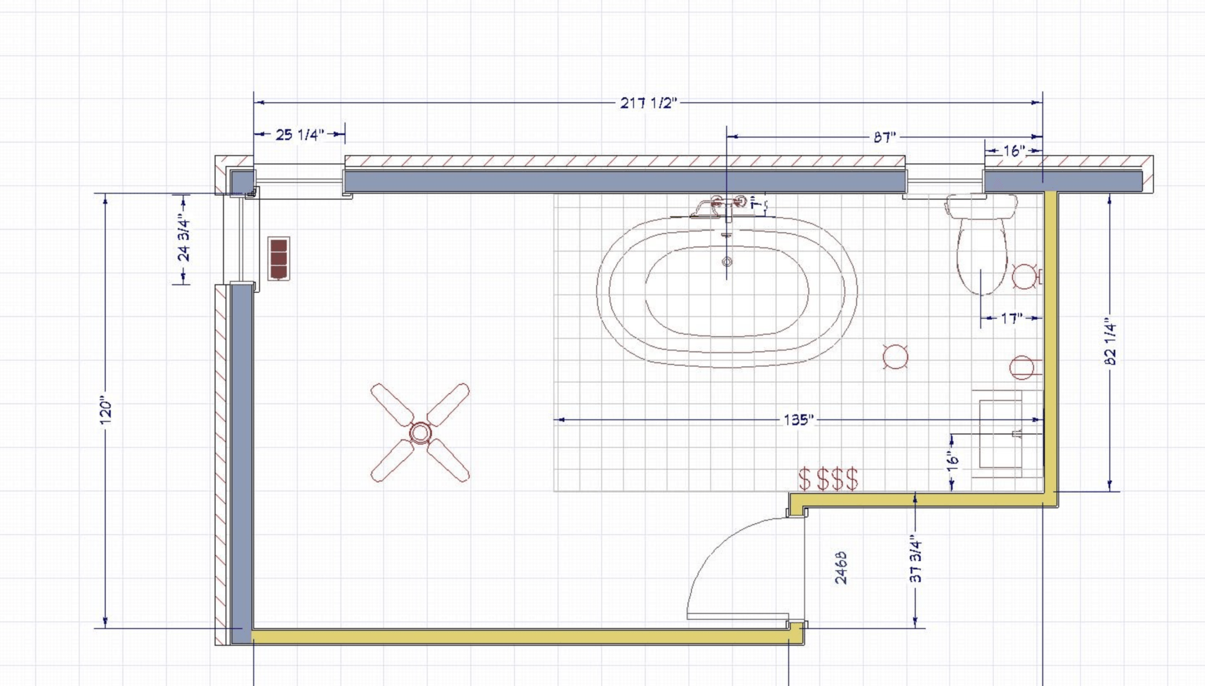Select the ceiling light near tub
The image size is (1205, 686).
[x=895, y=356]
